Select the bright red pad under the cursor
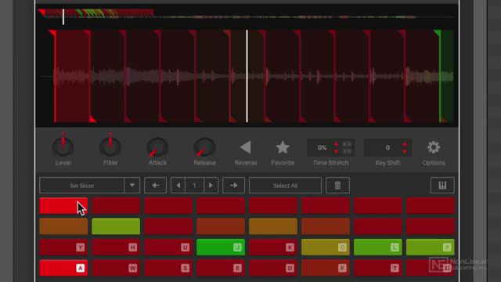The height and width of the screenshot is (282, 501). (x=63, y=205)
